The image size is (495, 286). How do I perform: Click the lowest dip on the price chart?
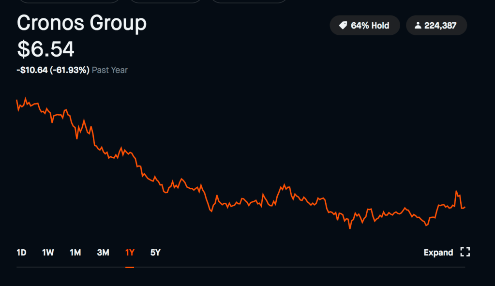tap(349, 228)
